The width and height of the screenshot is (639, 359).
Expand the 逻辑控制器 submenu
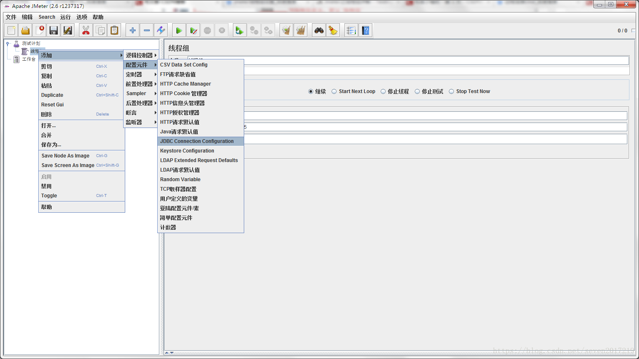coord(141,55)
